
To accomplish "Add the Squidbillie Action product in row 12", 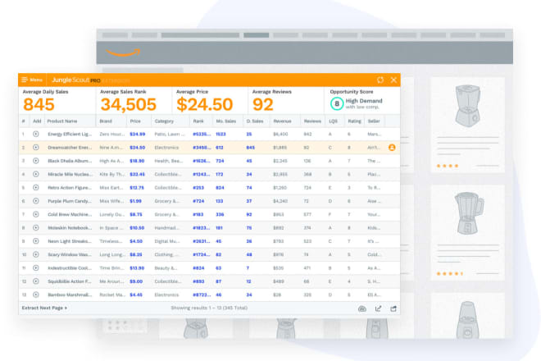I will 36,281.
